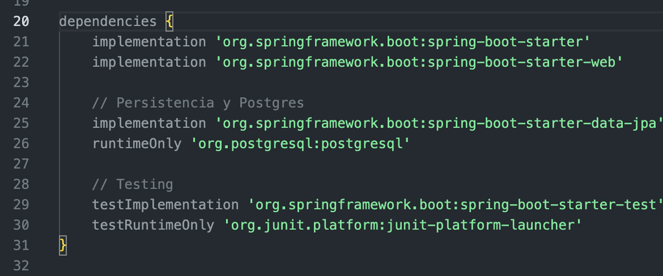Click line number 20 in gutter
Viewport: 663px width, 276px height.
pos(21,21)
